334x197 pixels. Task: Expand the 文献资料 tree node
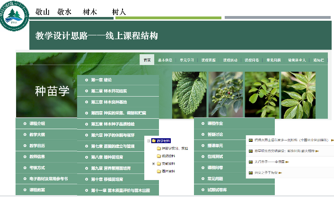coord(153,164)
